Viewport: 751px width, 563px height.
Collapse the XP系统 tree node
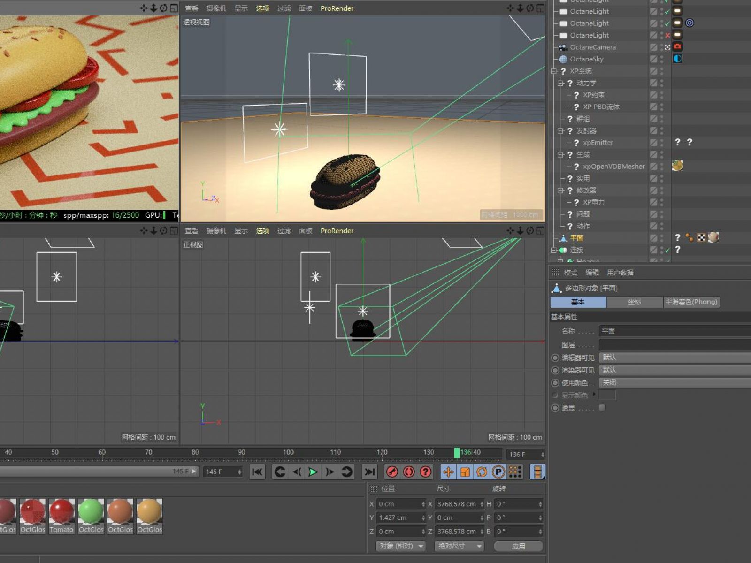554,71
